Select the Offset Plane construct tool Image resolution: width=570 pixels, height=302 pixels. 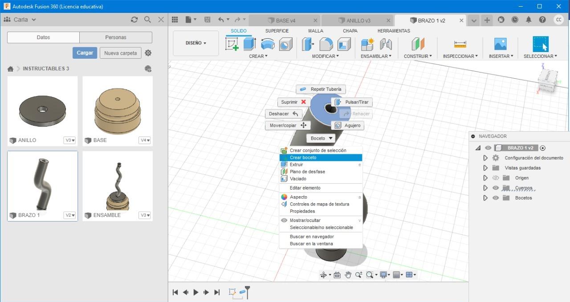pyautogui.click(x=418, y=44)
